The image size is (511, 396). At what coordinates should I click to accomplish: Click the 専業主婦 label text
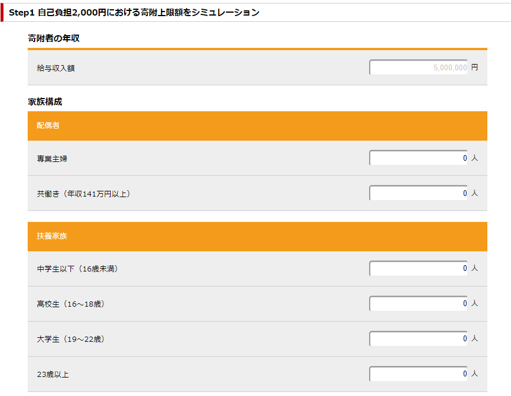tap(52, 159)
